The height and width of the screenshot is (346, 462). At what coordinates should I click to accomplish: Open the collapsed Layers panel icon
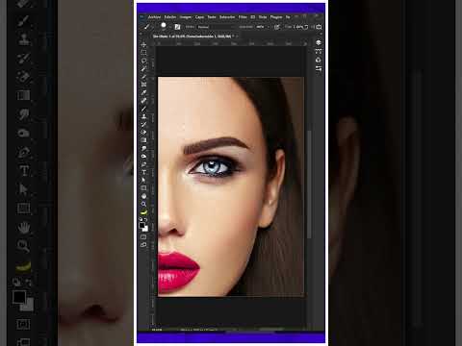pyautogui.click(x=319, y=42)
